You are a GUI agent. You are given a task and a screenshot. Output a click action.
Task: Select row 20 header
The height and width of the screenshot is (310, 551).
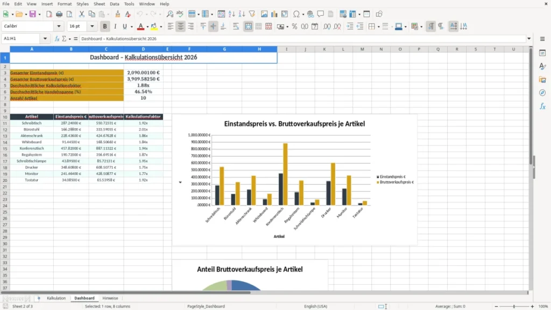point(5,180)
